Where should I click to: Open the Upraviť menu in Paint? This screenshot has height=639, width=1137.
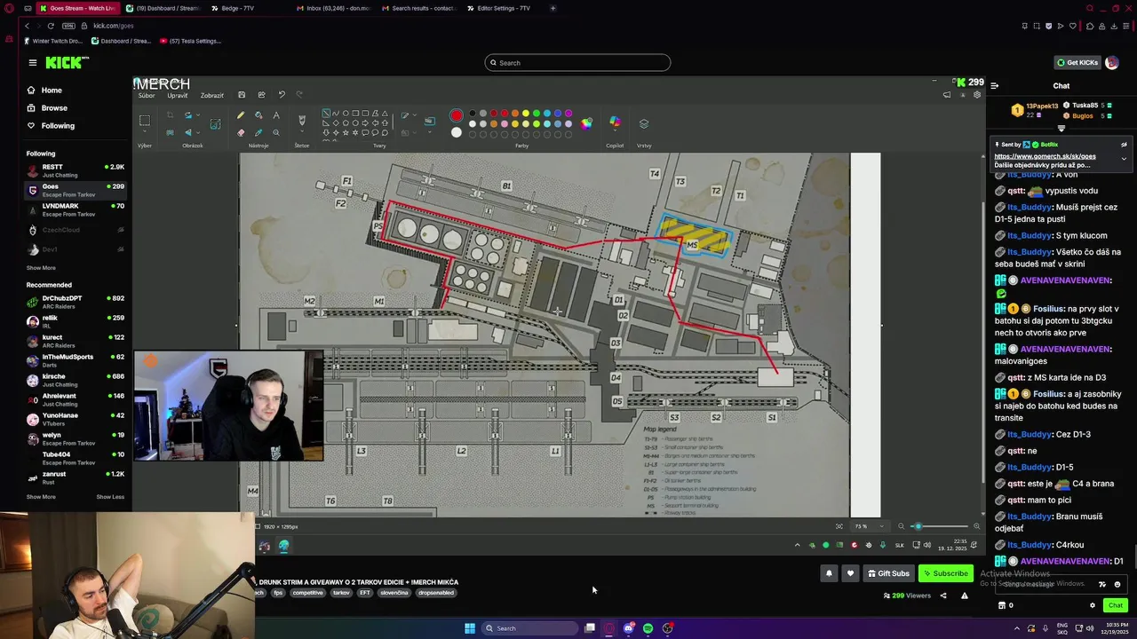(x=178, y=95)
